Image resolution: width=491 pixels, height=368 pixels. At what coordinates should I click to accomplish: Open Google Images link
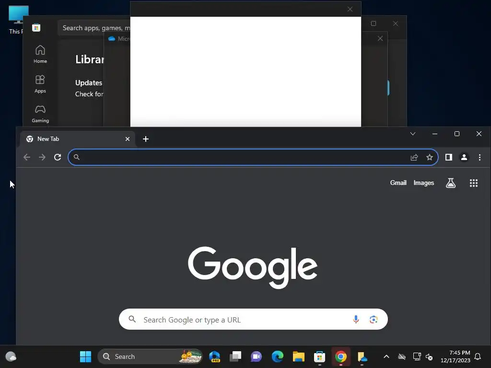(424, 183)
